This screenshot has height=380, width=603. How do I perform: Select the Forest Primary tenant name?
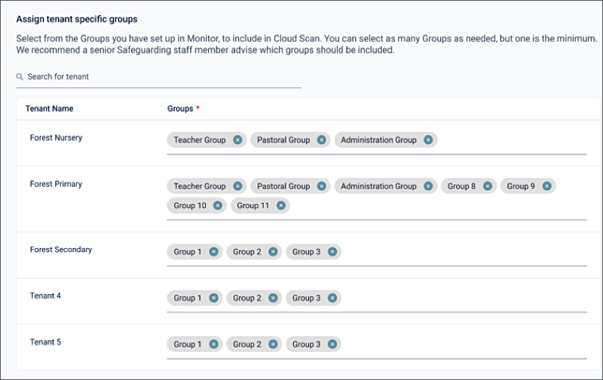56,184
